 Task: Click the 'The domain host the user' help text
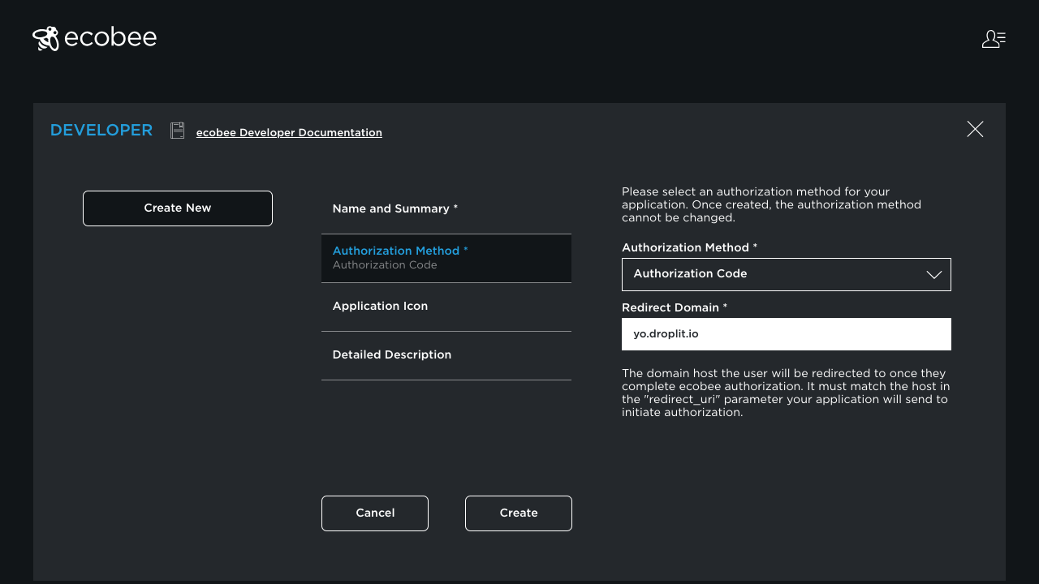(x=786, y=393)
